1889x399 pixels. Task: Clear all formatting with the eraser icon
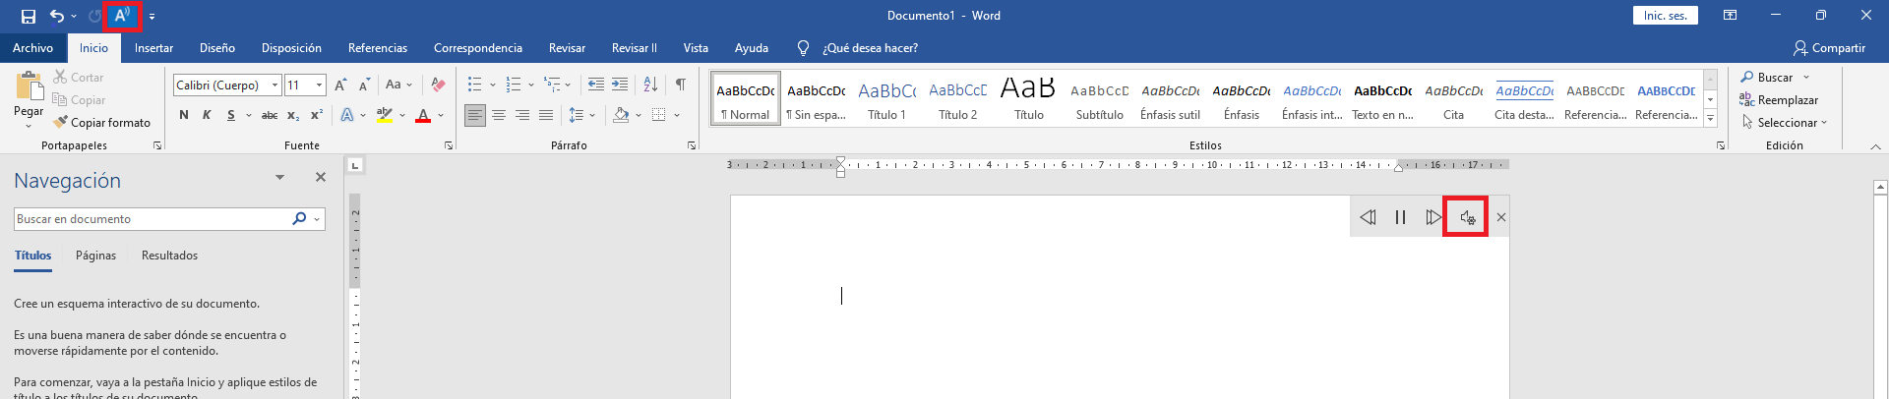438,85
